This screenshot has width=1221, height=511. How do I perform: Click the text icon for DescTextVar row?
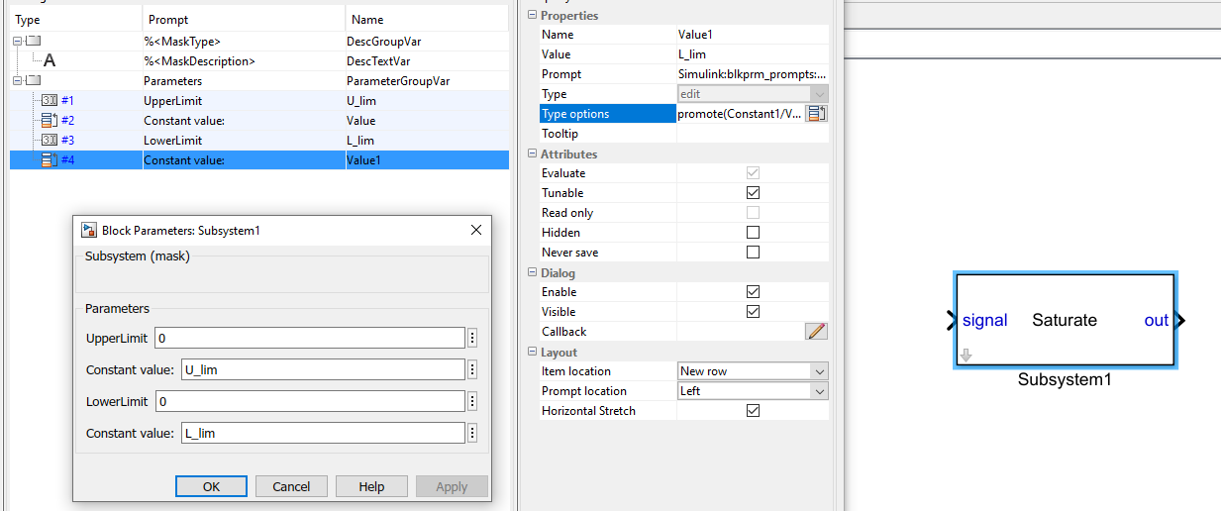[x=50, y=61]
